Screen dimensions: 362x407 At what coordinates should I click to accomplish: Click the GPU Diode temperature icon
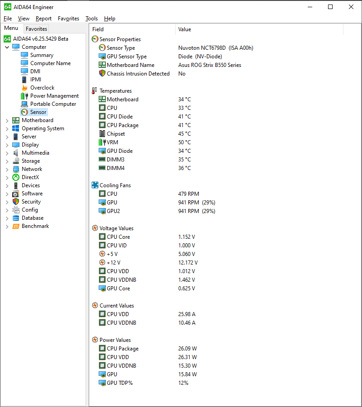102,151
